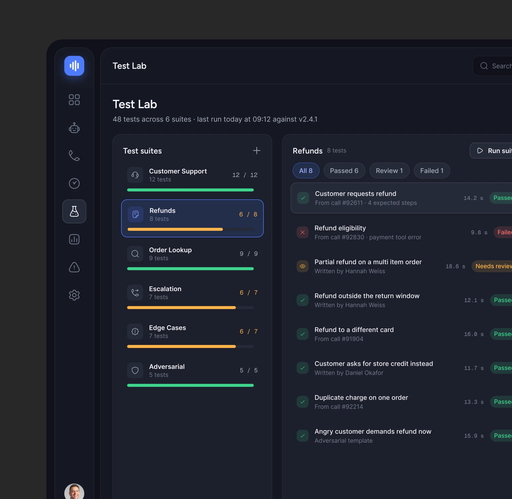
Task: Select the Review 1 filter tab
Action: coord(389,170)
